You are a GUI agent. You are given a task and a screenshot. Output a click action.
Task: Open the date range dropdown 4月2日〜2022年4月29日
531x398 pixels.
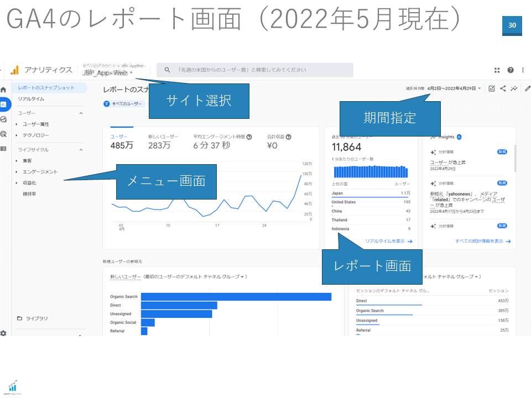(x=454, y=88)
